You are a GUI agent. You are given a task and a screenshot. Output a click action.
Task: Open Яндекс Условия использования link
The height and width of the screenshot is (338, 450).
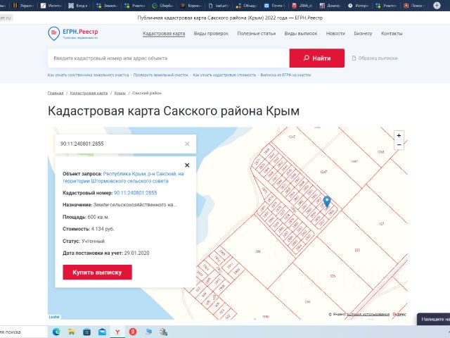click(x=368, y=315)
